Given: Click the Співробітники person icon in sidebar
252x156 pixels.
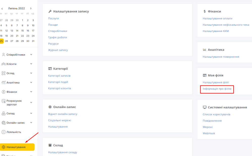Looking at the screenshot, I should coord(3,55).
